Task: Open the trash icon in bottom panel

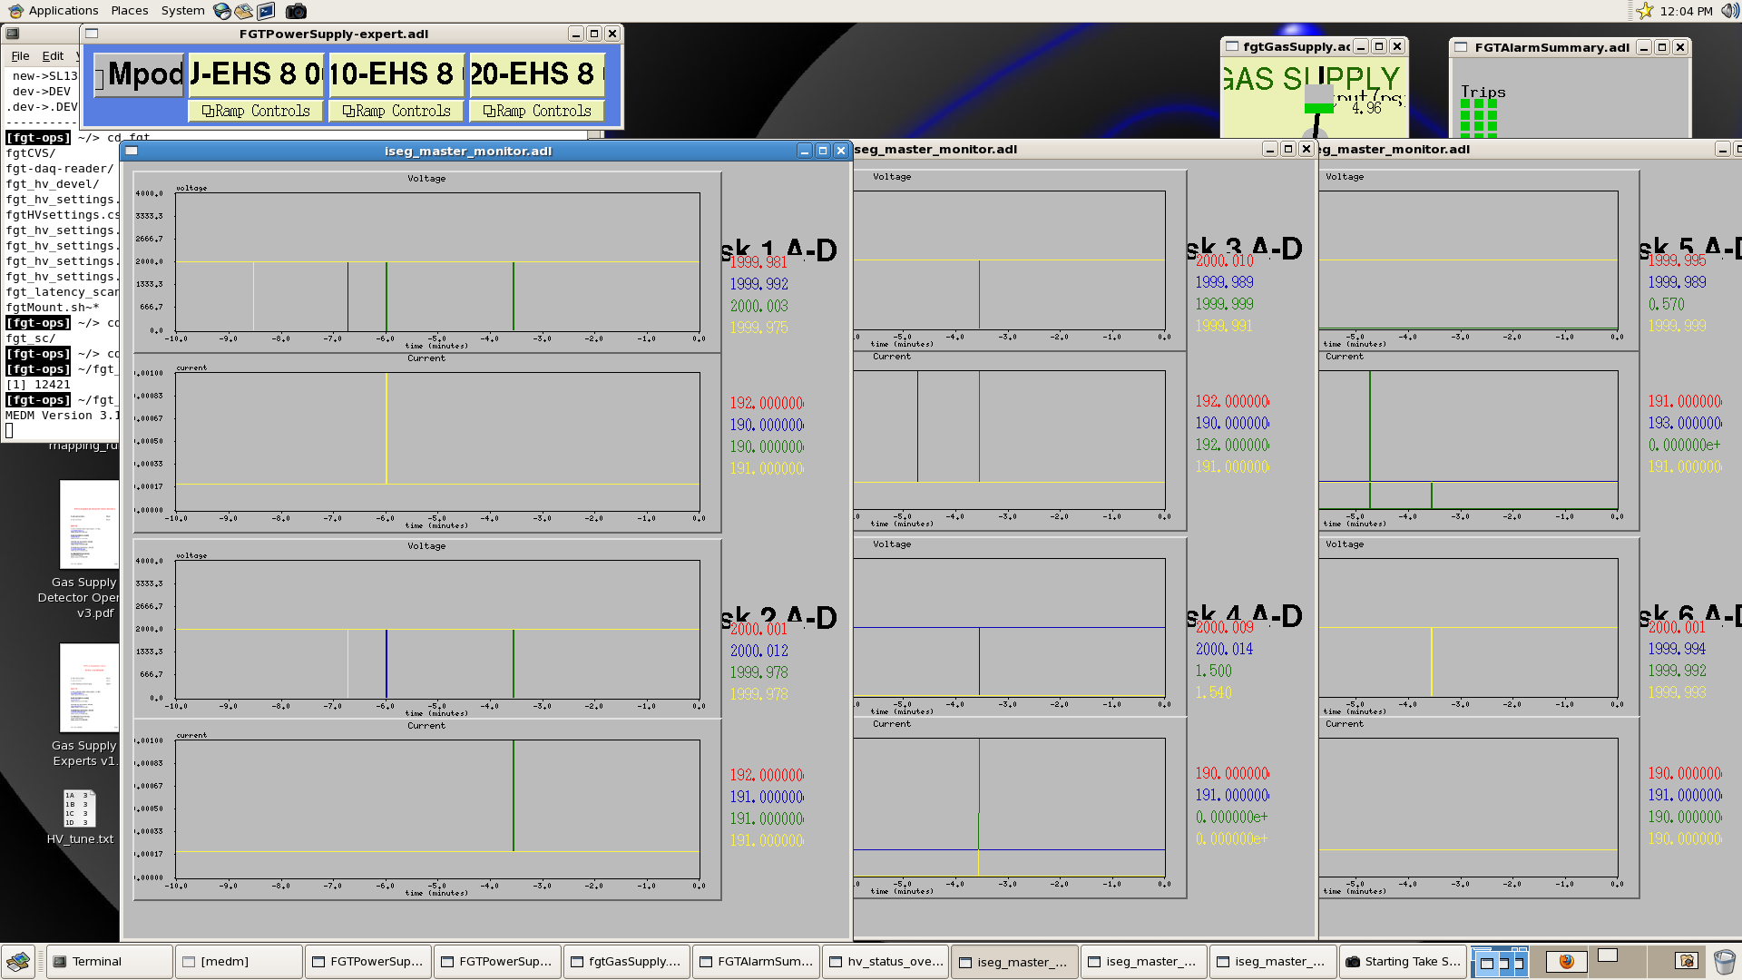Action: [1724, 961]
